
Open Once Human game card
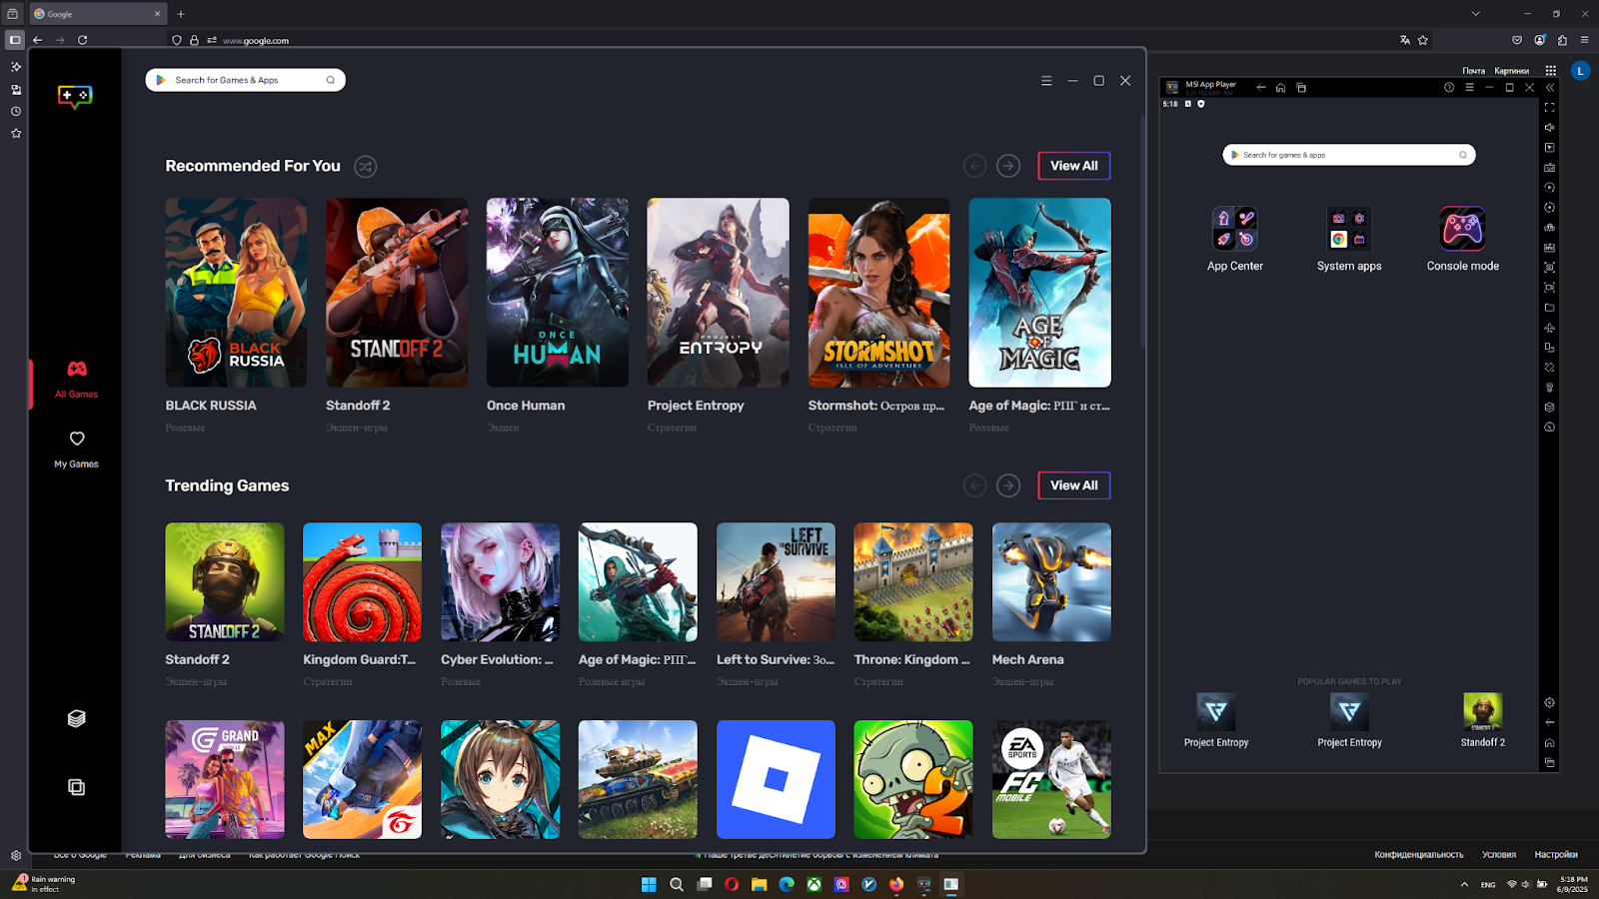(558, 293)
